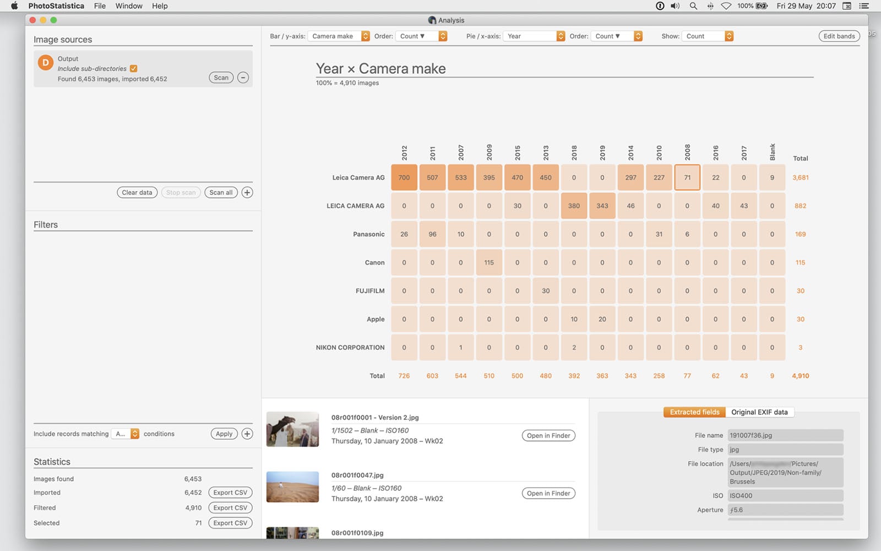Toggle Include sub-directories checkbox

pyautogui.click(x=133, y=69)
